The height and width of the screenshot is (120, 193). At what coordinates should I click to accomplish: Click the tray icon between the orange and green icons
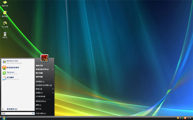[x=180, y=118]
